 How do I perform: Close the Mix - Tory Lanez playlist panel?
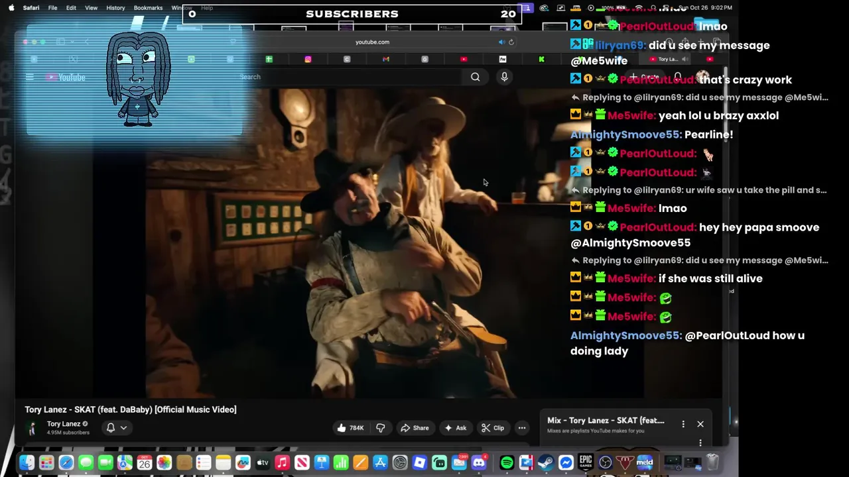point(700,424)
